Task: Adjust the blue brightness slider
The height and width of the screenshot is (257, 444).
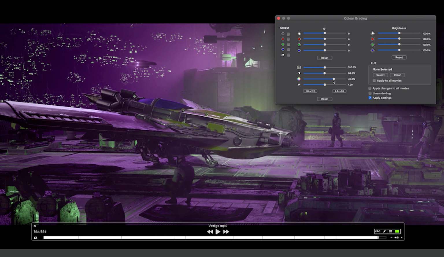Action: coord(399,50)
